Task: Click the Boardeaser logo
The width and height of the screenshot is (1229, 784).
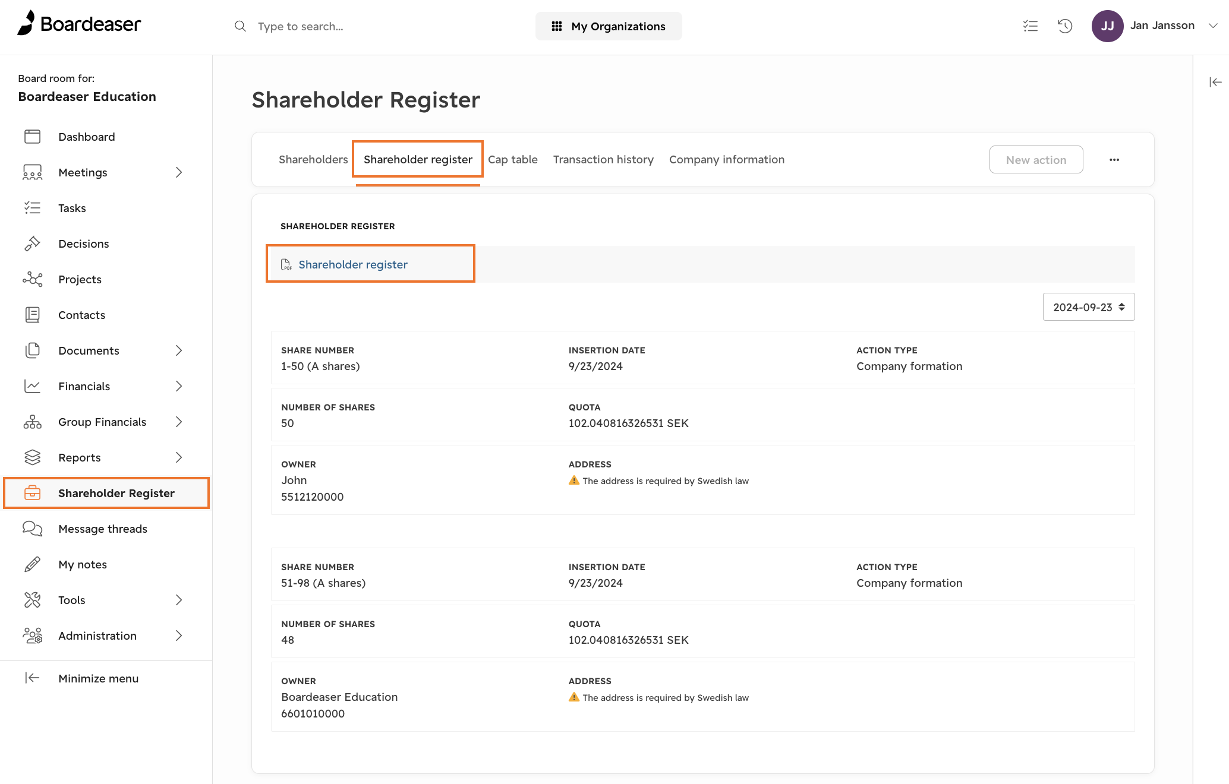Action: [79, 23]
